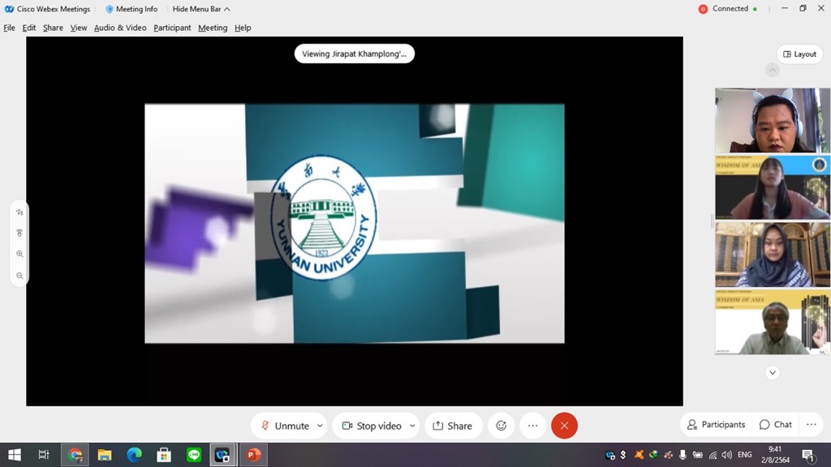The width and height of the screenshot is (831, 467).
Task: Select the annotate pen tool
Action: [x=19, y=212]
